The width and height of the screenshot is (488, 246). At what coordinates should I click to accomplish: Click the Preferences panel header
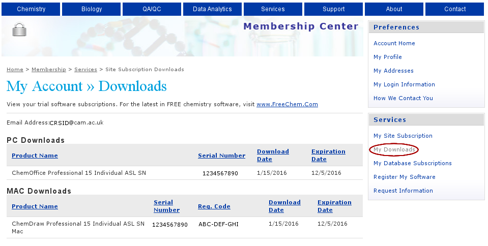click(x=426, y=27)
